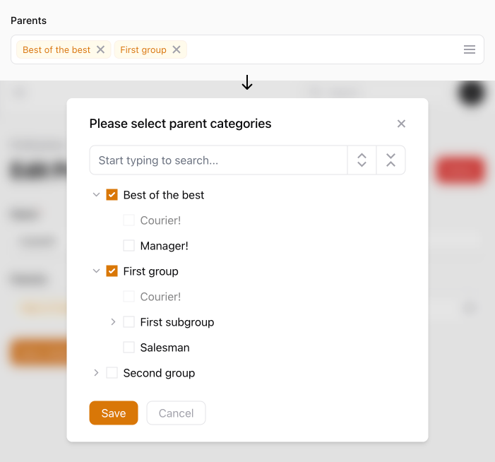Viewport: 495px width, 462px height.
Task: Expand the First subgroup node
Action: click(x=113, y=322)
